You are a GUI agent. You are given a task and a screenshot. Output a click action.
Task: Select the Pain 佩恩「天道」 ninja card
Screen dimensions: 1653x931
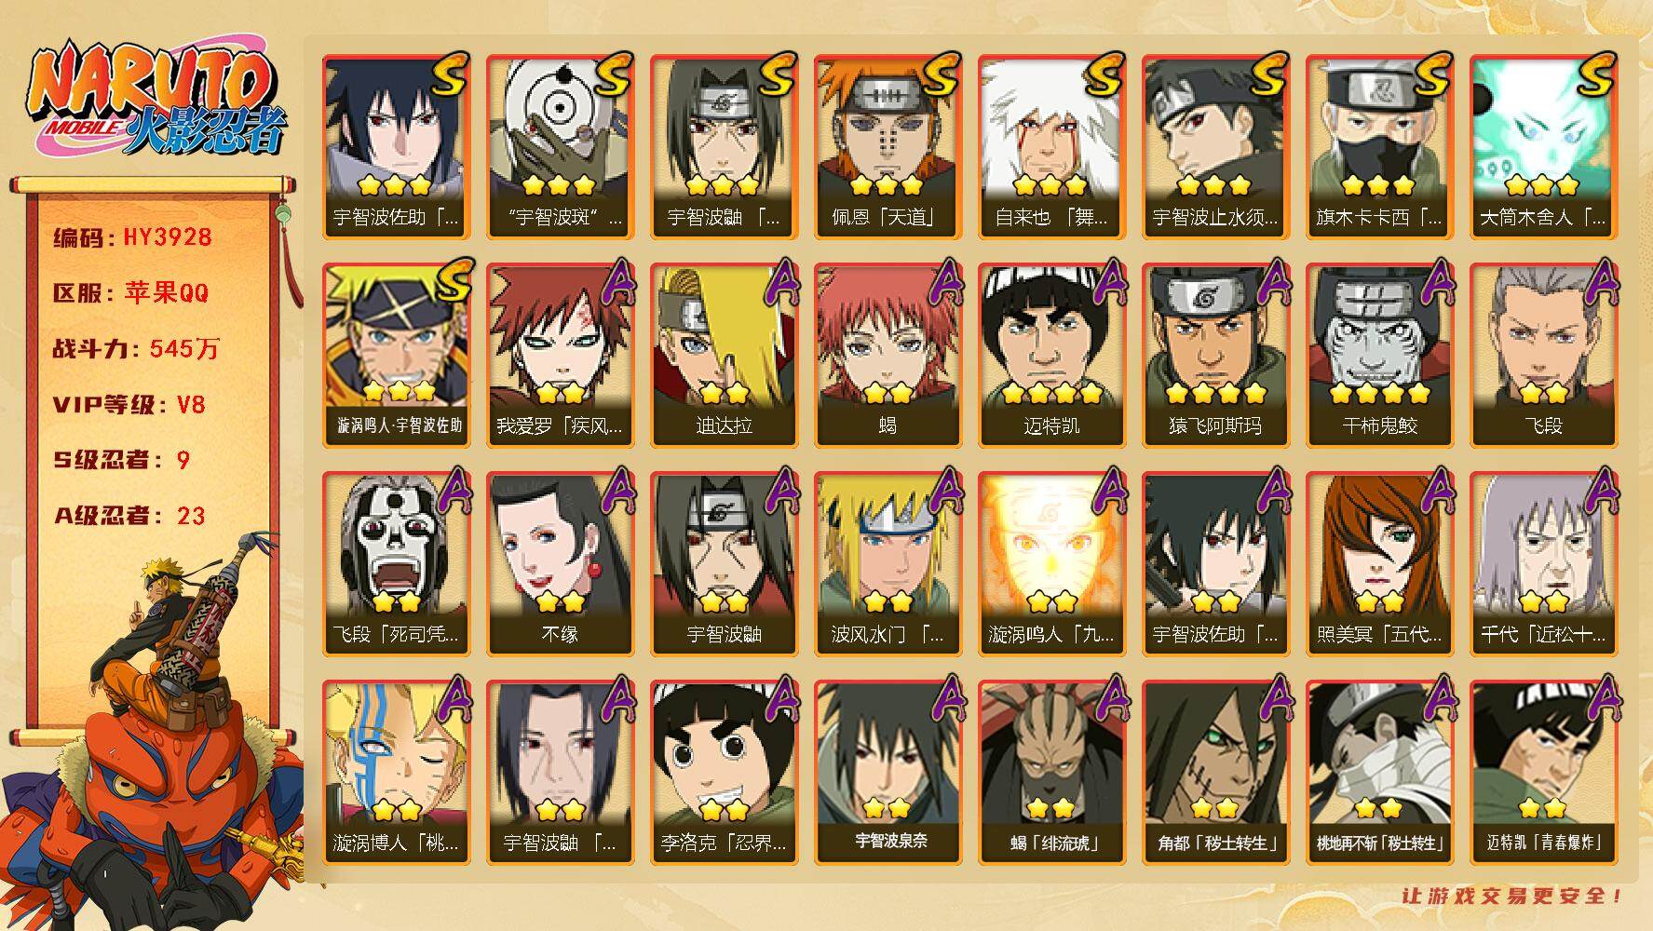tap(887, 146)
